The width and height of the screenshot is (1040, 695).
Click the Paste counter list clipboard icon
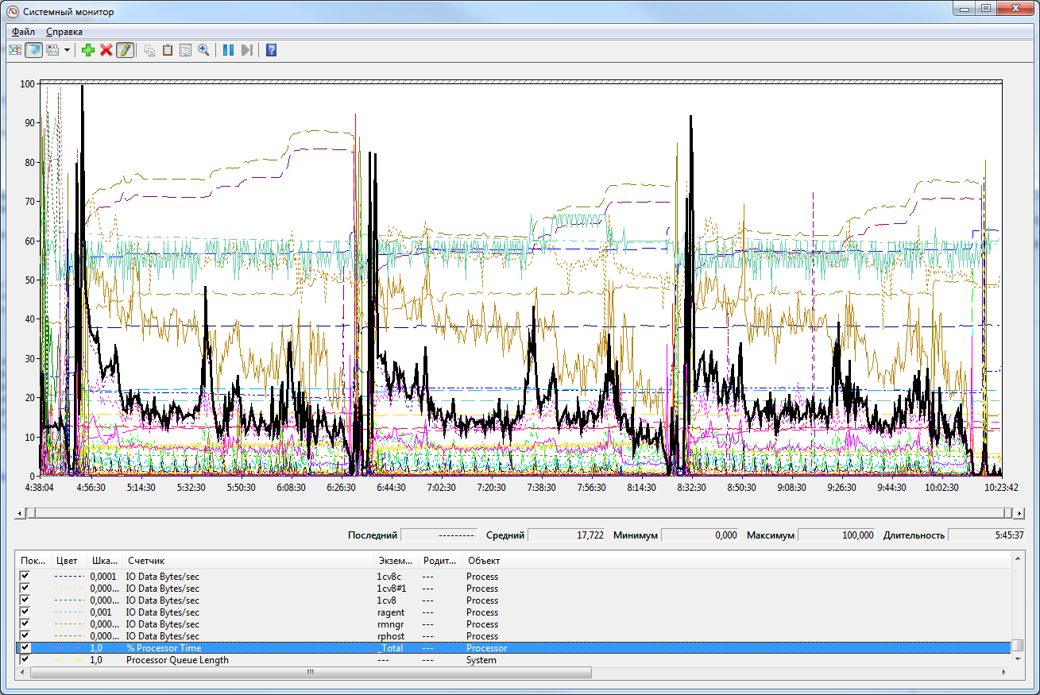click(167, 50)
